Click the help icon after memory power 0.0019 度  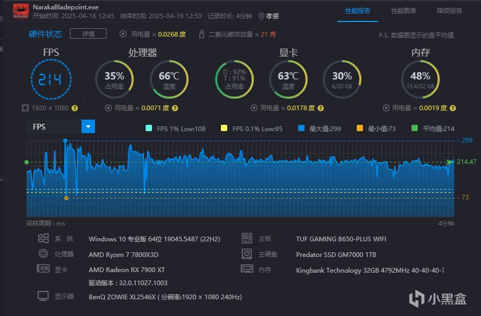(x=453, y=108)
